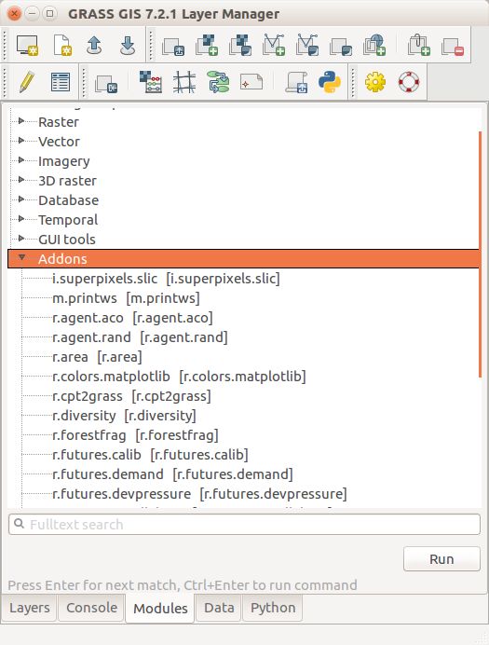489x645 pixels.
Task: Open the raster map calculator
Action: click(x=150, y=81)
